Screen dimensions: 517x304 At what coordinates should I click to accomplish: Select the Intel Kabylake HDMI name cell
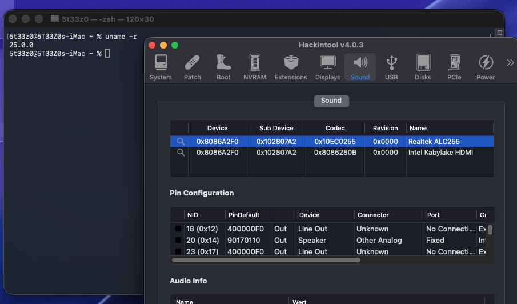(x=440, y=153)
